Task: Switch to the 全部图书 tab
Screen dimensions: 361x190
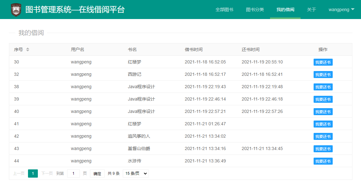Action: [224, 10]
